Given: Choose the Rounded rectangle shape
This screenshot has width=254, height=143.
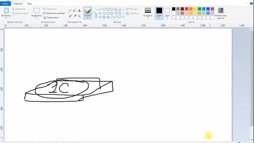Looking at the screenshot, I should pos(112,9).
